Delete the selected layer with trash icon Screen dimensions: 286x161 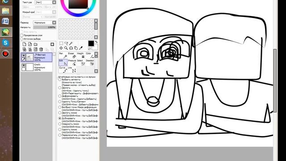click(x=41, y=49)
